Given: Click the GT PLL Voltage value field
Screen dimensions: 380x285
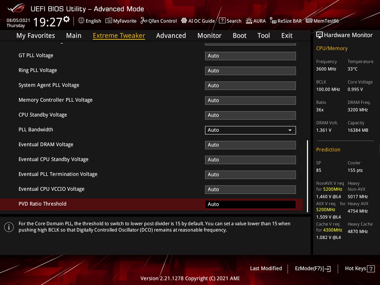Looking at the screenshot, I should point(250,56).
